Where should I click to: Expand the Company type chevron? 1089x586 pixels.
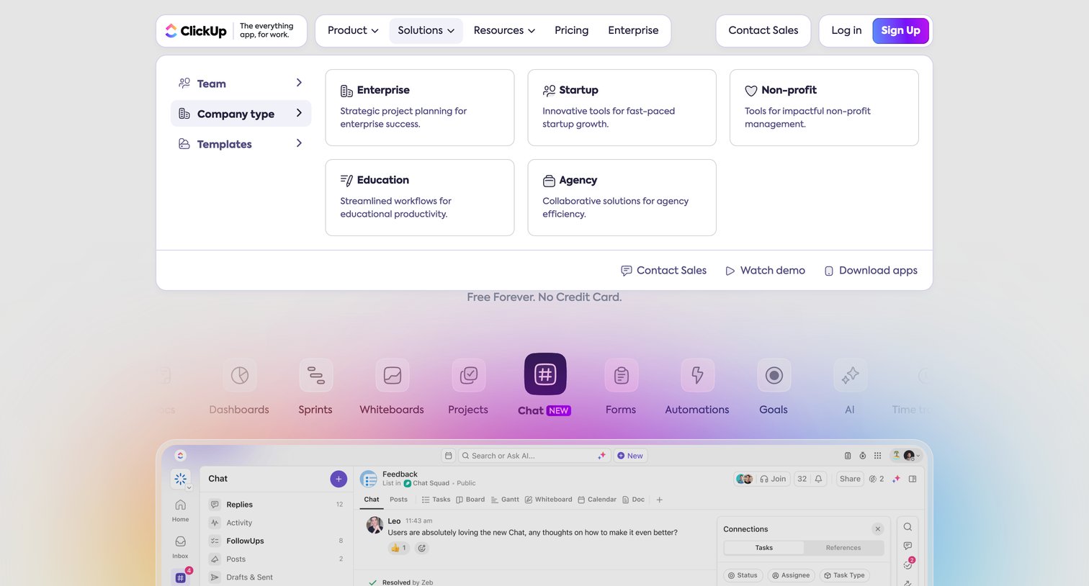(x=299, y=113)
